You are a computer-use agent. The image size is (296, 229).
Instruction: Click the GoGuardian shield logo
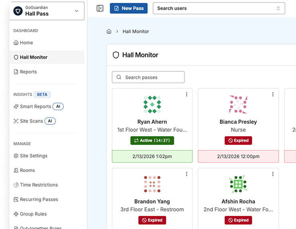pyautogui.click(x=18, y=11)
